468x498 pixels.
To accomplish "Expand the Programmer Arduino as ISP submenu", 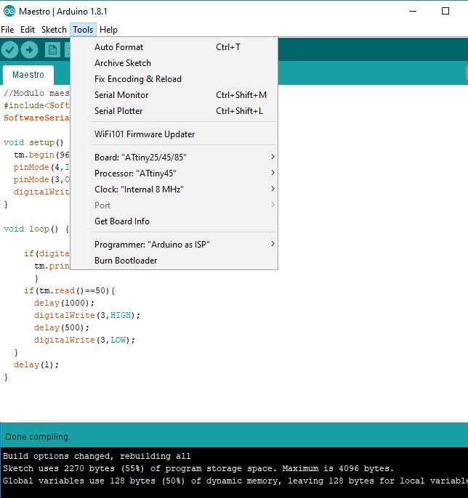I will [x=174, y=244].
